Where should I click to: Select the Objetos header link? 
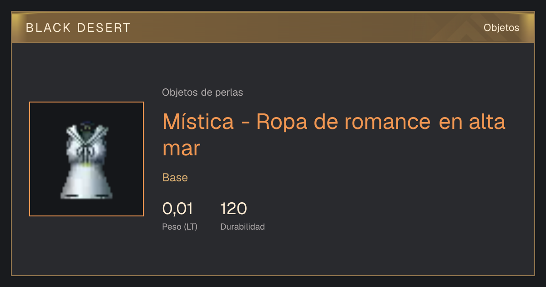(x=501, y=27)
